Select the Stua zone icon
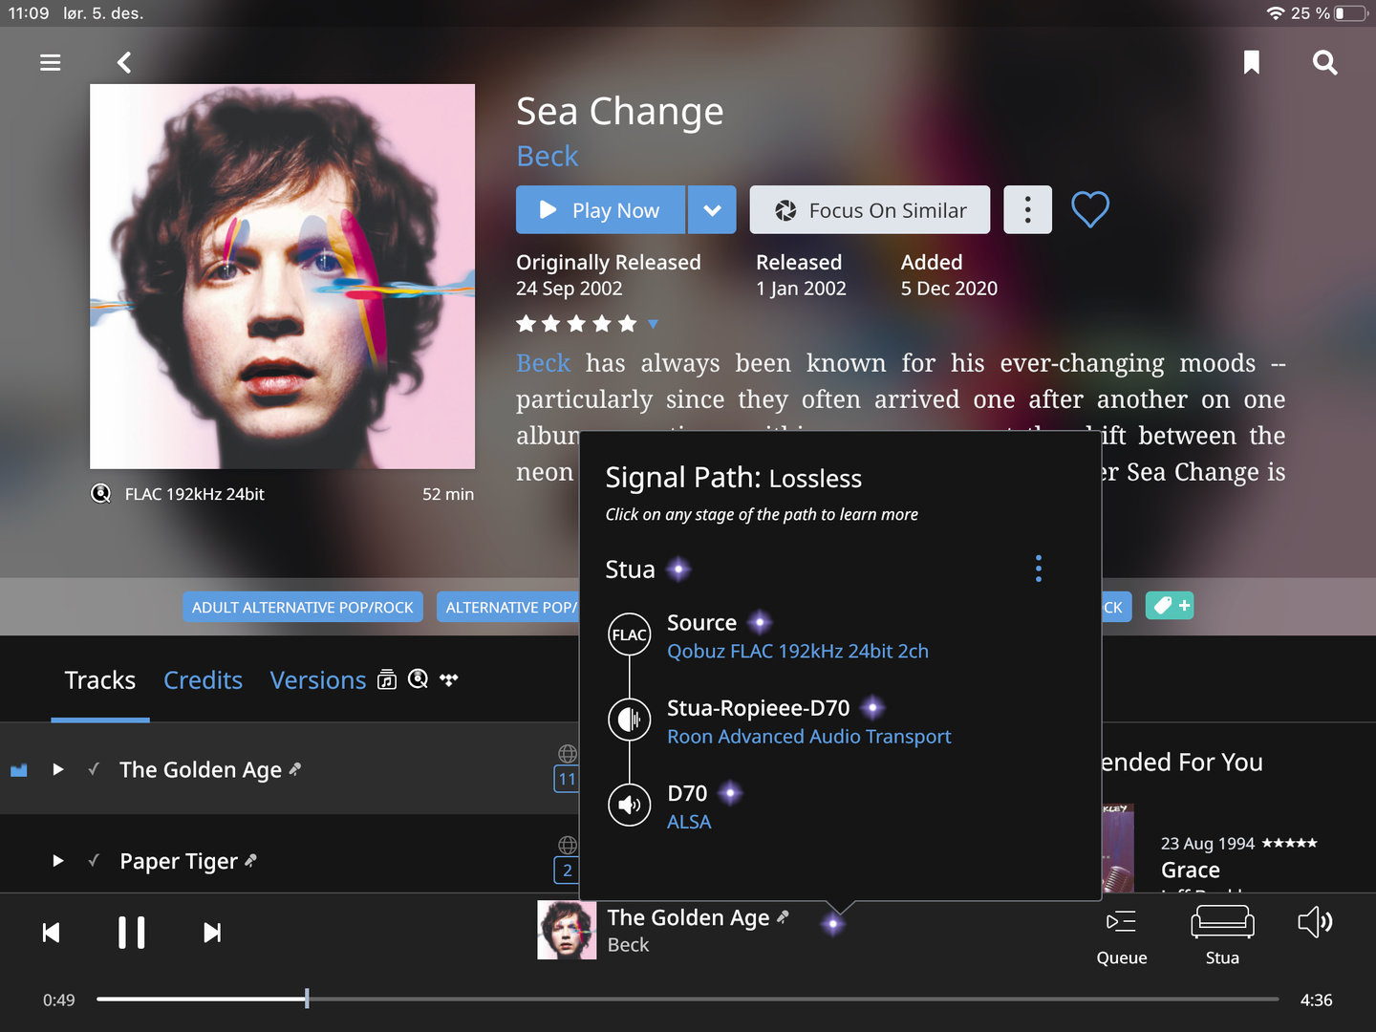The image size is (1376, 1032). [1222, 923]
